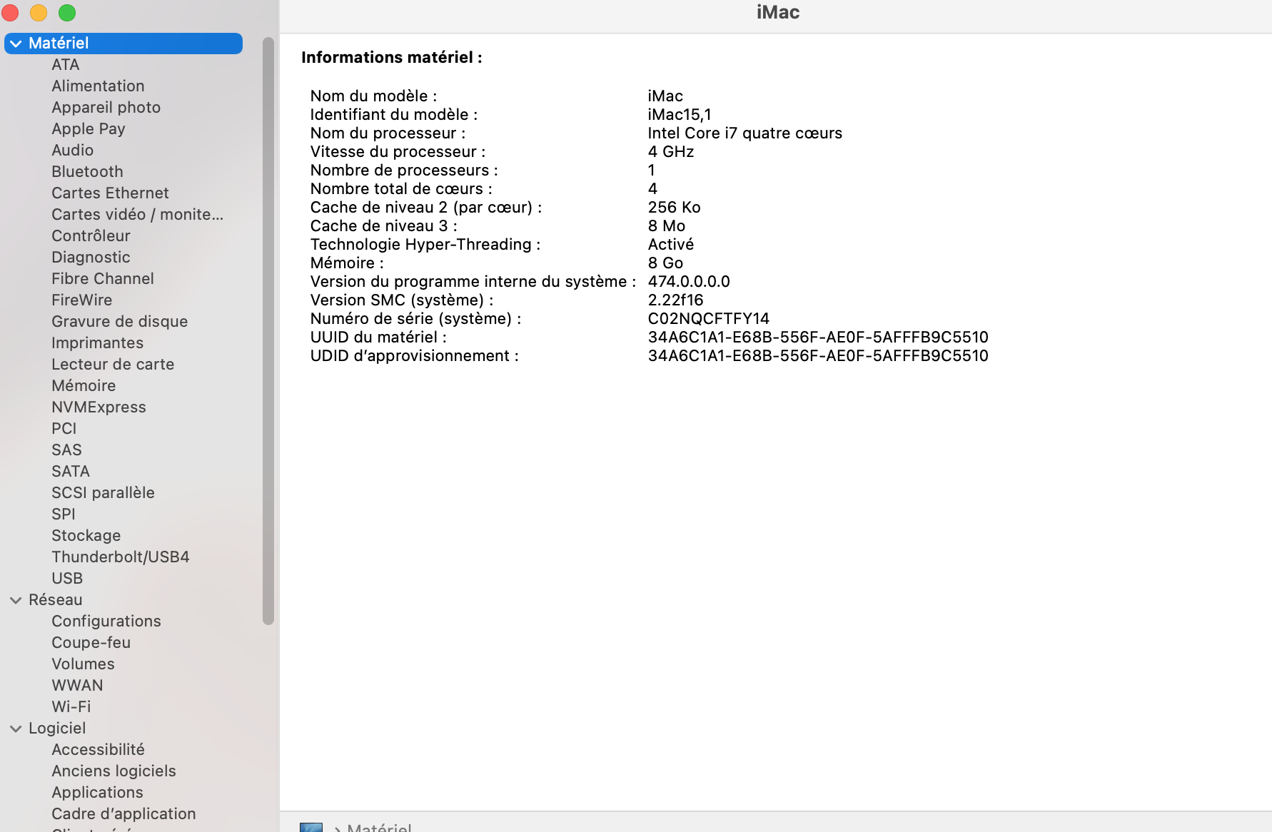Collapse the Matériel section chevron
This screenshot has height=832, width=1272.
tap(16, 44)
